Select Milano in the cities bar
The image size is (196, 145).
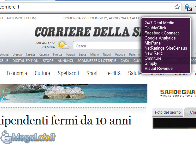[x=94, y=54]
